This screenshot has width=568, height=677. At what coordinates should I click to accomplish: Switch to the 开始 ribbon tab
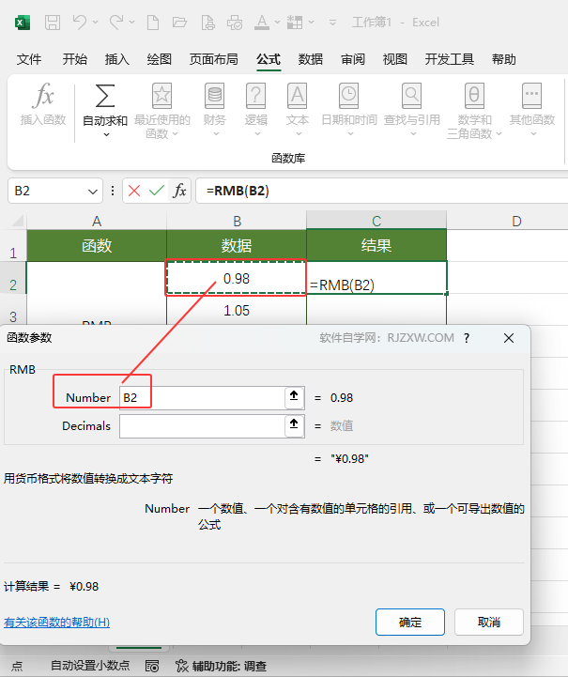(x=75, y=59)
